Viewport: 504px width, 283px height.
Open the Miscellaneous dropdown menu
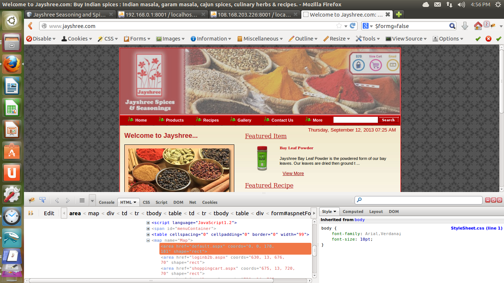pos(260,39)
